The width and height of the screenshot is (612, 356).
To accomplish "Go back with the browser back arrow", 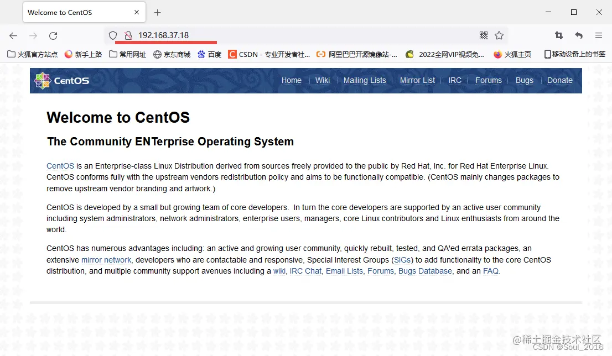I will 13,36.
